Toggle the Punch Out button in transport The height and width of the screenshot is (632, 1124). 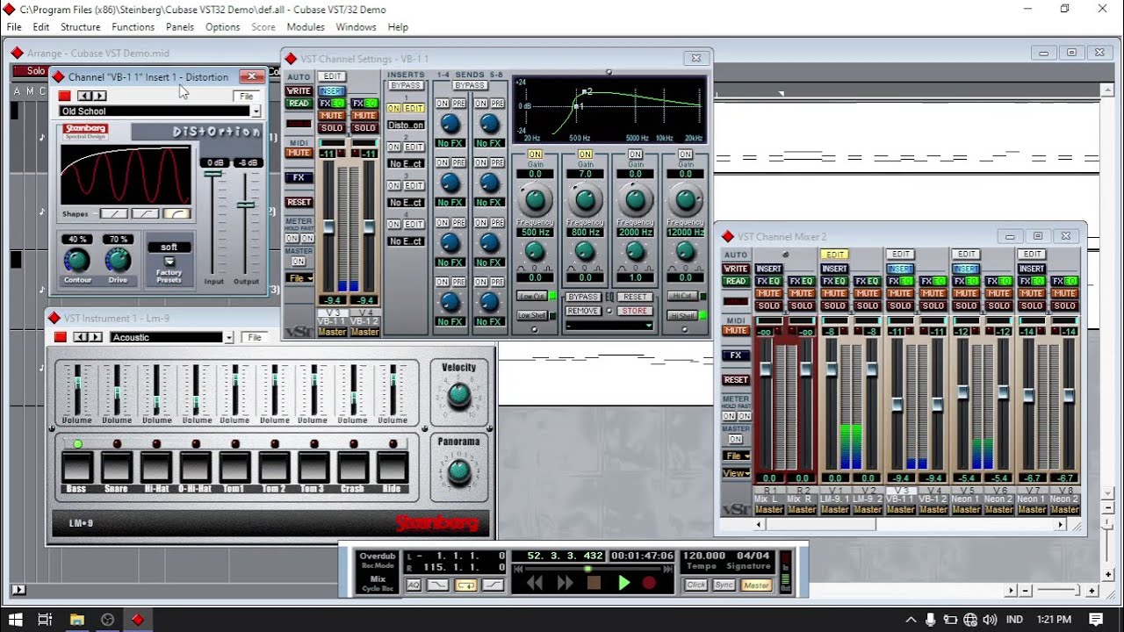[494, 585]
